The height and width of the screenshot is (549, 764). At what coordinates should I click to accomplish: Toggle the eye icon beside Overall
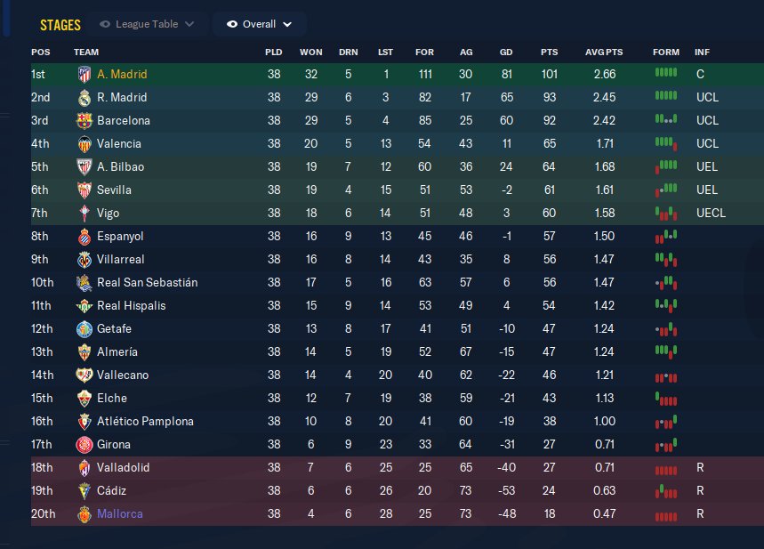[232, 24]
